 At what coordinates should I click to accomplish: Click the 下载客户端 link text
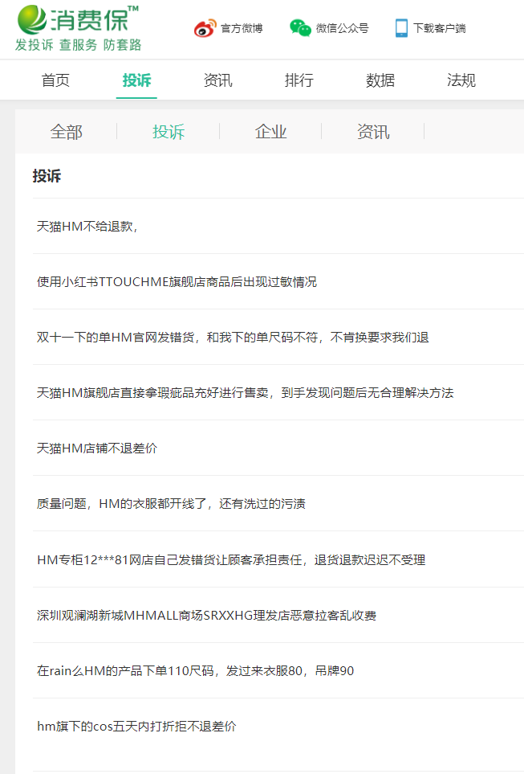(439, 28)
